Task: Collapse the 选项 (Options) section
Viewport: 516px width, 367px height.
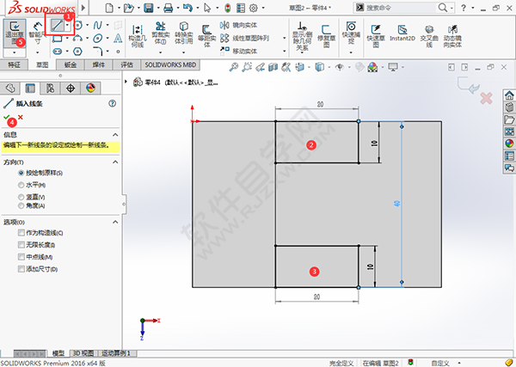Action: (x=115, y=222)
